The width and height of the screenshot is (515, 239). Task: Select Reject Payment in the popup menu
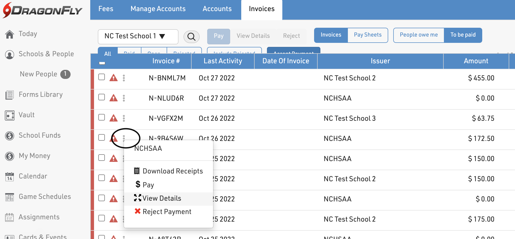coord(167,212)
